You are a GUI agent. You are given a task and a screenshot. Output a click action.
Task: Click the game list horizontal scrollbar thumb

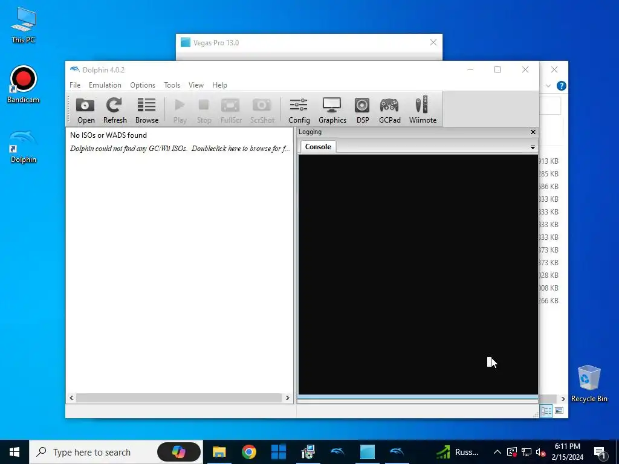pos(179,398)
